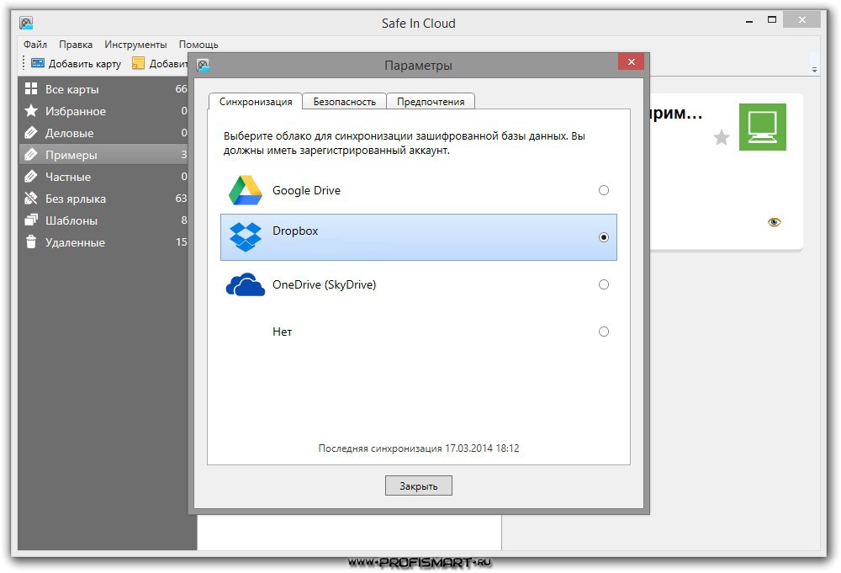Click the 'Все карты' grid icon

32,88
